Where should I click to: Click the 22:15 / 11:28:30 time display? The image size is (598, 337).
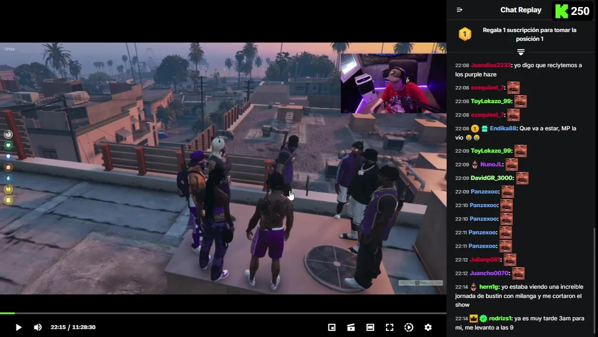pos(73,327)
